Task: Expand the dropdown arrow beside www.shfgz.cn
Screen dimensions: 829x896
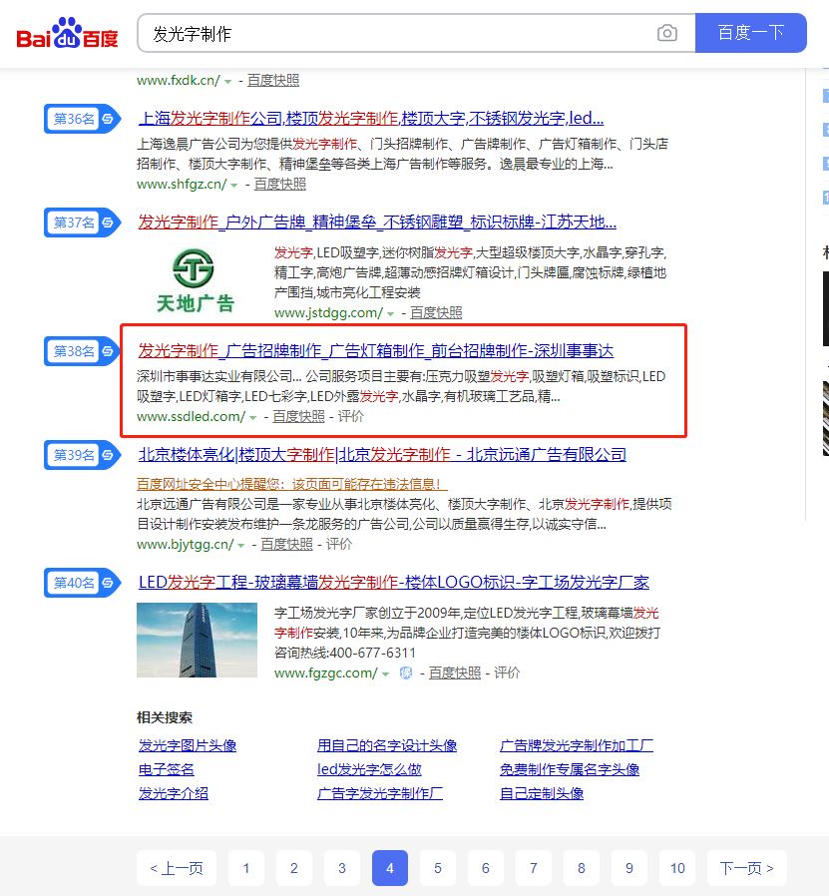Action: click(234, 186)
